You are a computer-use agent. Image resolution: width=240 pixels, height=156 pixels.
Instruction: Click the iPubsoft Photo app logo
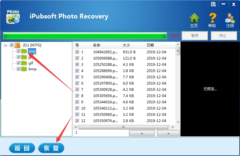(x=13, y=17)
